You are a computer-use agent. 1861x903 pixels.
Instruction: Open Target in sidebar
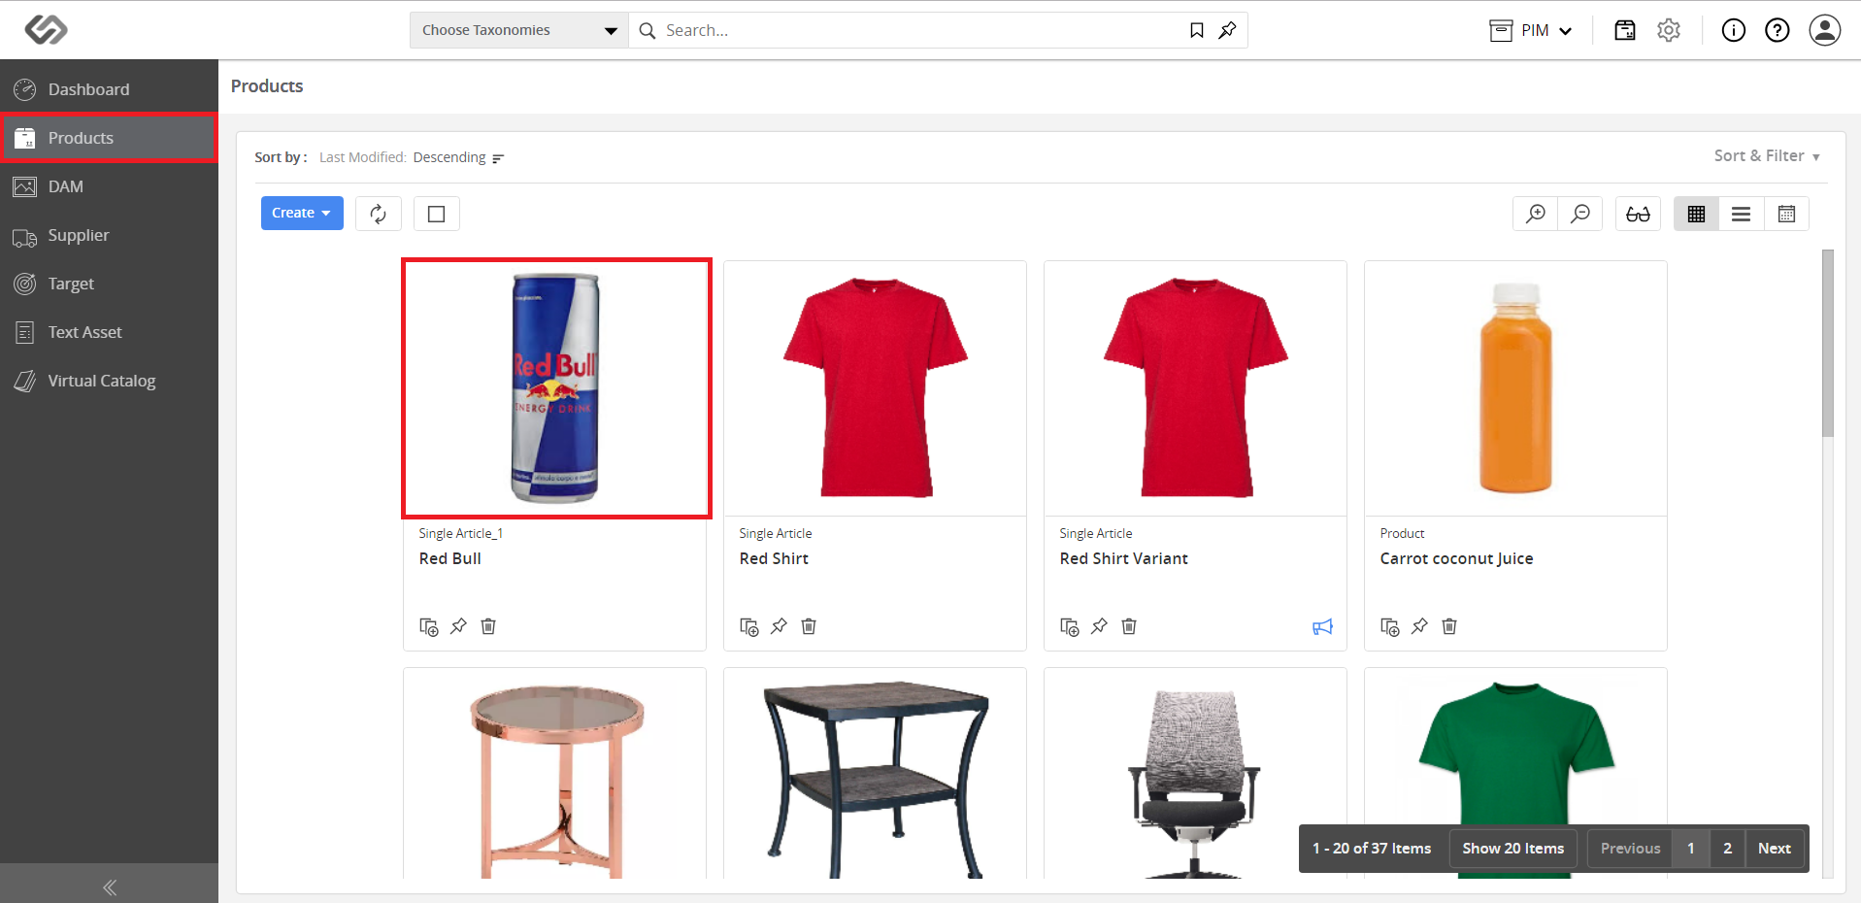click(x=109, y=284)
